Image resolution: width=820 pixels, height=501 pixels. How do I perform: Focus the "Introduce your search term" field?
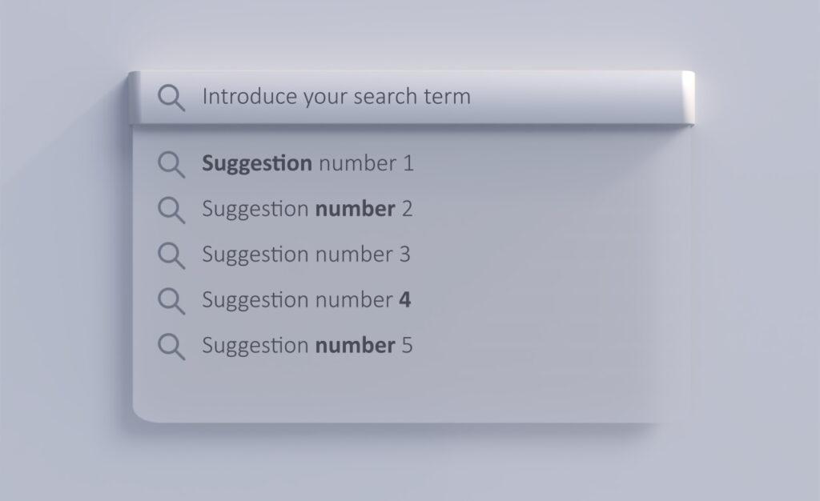400,98
